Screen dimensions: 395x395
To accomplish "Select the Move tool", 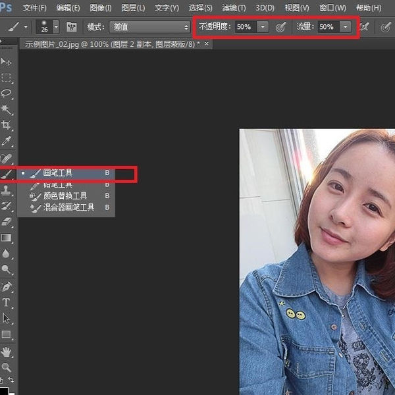I will [7, 62].
